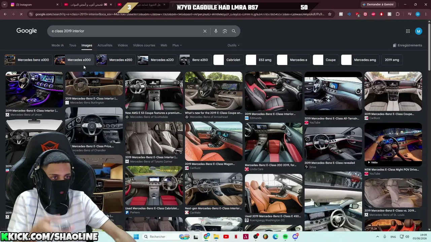Open the New AMG E 53 Coupe thumbnail

(x=154, y=91)
